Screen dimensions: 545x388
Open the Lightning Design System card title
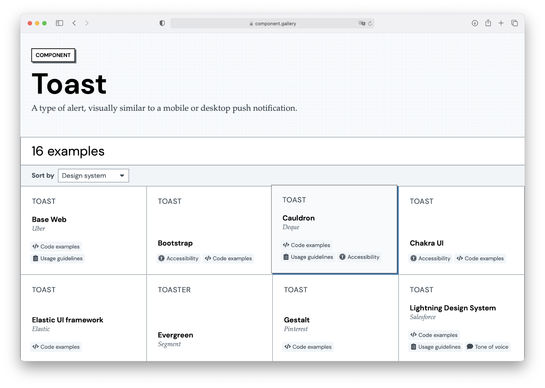(453, 308)
